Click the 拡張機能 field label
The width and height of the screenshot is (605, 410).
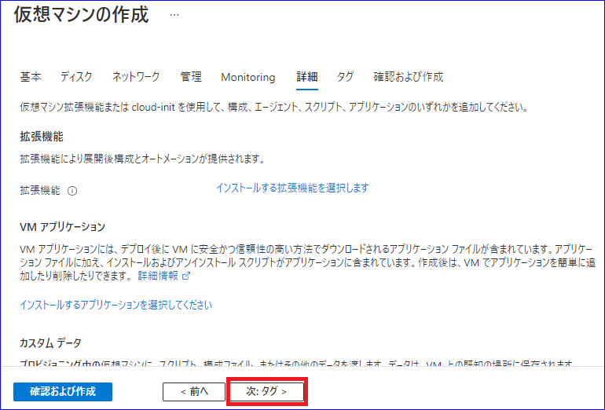click(40, 191)
